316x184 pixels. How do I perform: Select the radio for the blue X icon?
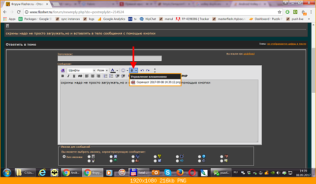(x=111, y=157)
